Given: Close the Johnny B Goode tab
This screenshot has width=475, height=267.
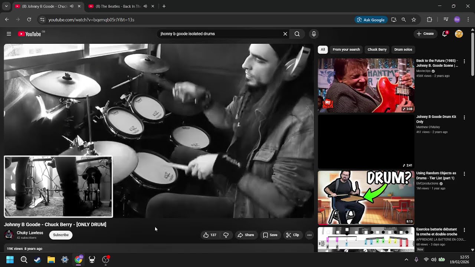Looking at the screenshot, I should click(79, 6).
